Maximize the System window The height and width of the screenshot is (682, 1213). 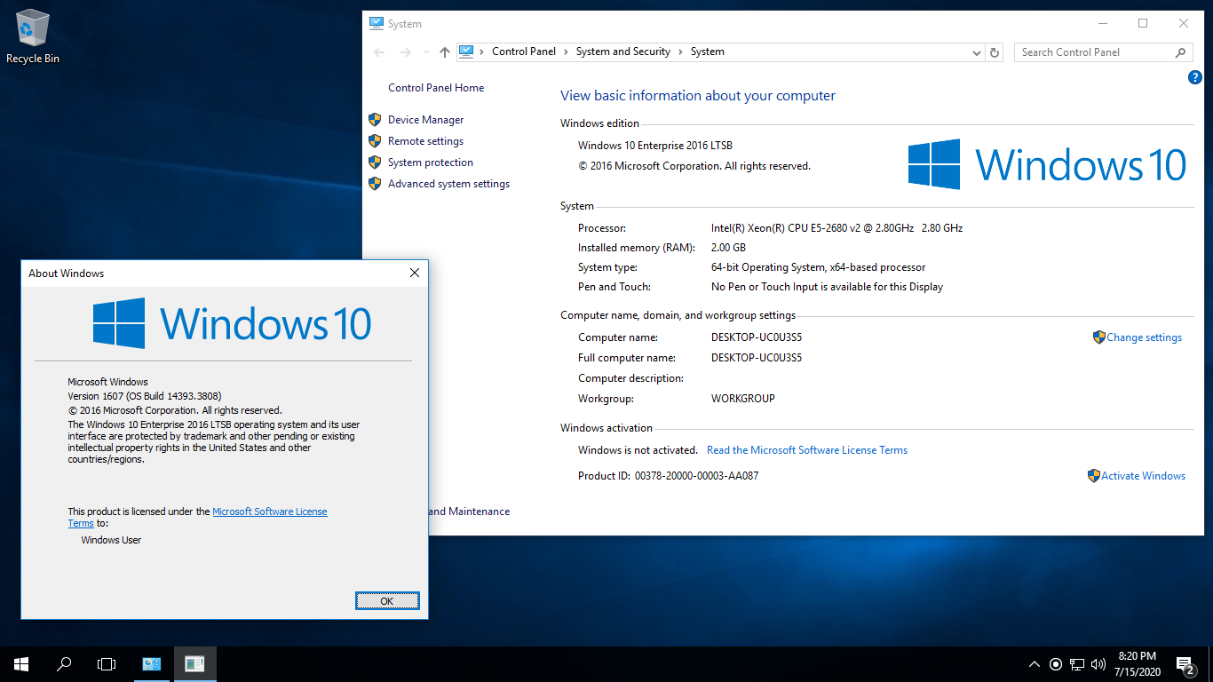pyautogui.click(x=1143, y=24)
